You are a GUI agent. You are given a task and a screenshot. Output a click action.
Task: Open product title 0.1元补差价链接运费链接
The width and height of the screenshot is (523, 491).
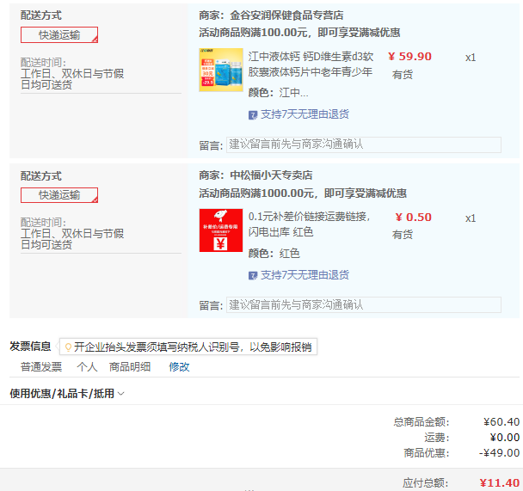pos(309,224)
